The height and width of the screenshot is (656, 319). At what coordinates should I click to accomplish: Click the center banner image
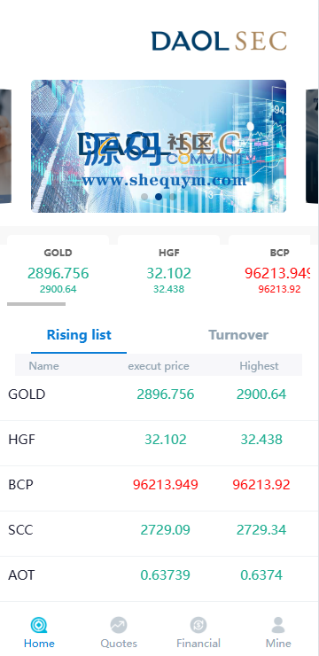pyautogui.click(x=159, y=146)
